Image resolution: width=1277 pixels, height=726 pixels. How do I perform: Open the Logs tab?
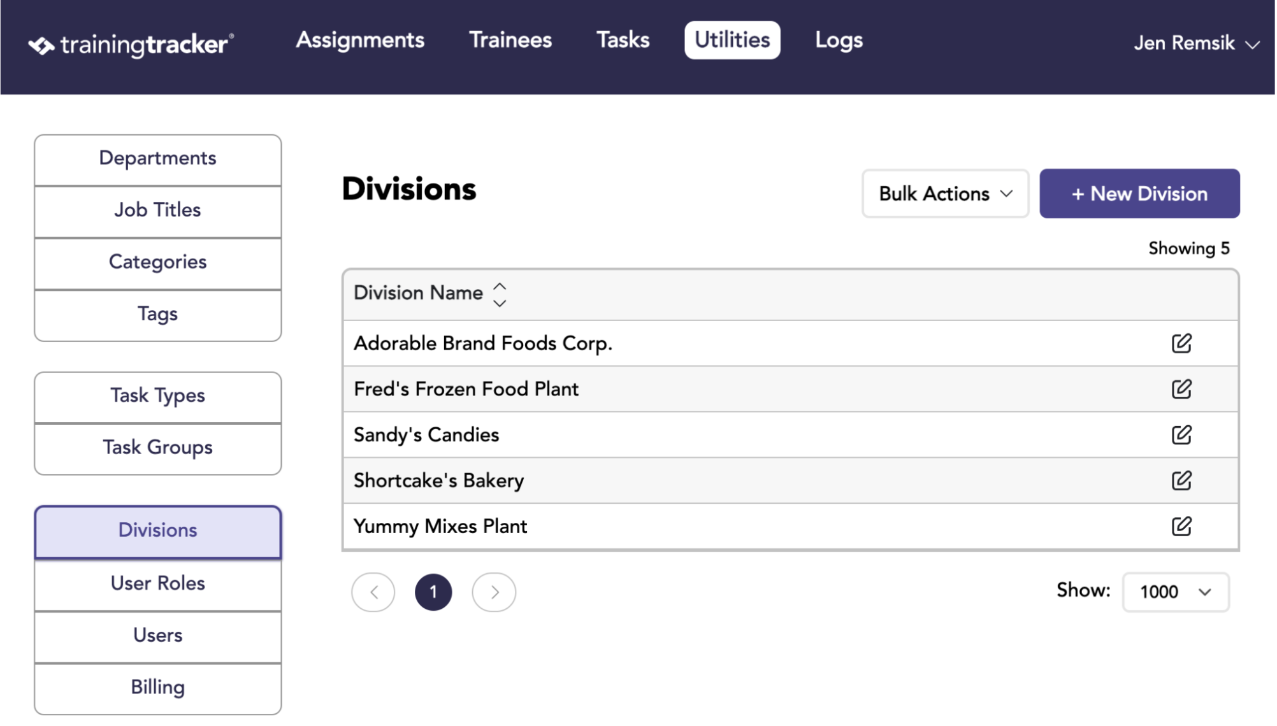[x=839, y=40]
